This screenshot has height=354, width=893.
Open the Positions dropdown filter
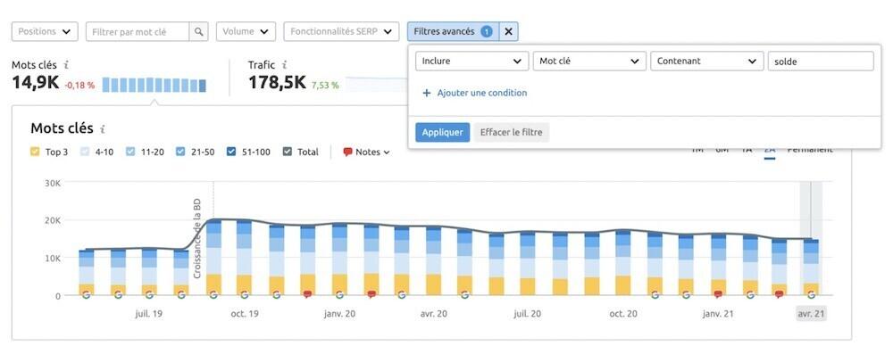pyautogui.click(x=45, y=32)
